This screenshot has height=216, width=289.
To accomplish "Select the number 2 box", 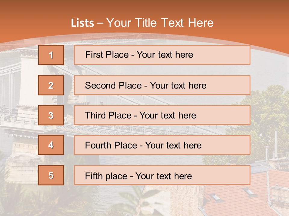I will click(x=51, y=85).
